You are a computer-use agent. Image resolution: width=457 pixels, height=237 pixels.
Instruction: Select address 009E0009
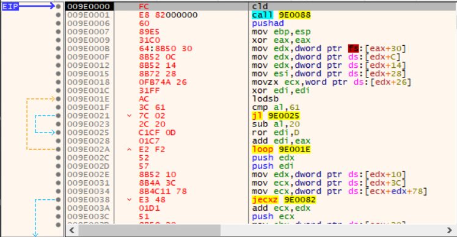[89, 40]
